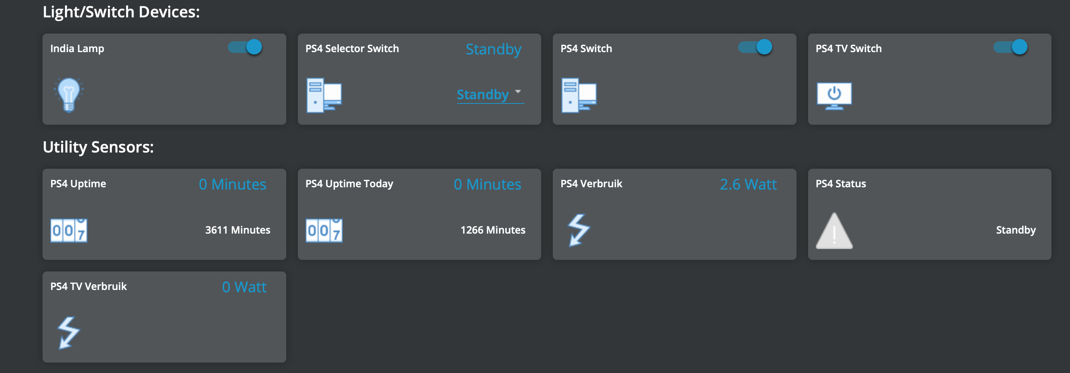
Task: Disable the PS4 TV Switch toggle
Action: click(1010, 47)
